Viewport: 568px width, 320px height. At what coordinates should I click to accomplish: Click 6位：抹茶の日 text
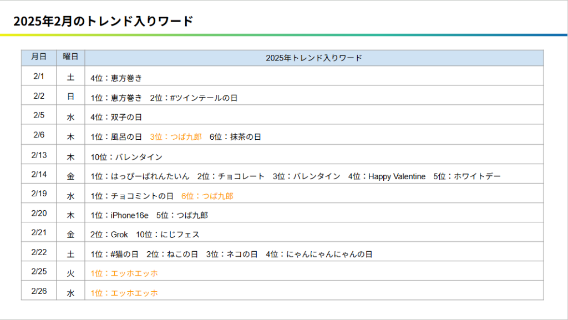235,136
